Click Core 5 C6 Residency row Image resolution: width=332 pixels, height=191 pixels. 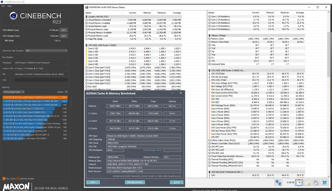(257, 29)
